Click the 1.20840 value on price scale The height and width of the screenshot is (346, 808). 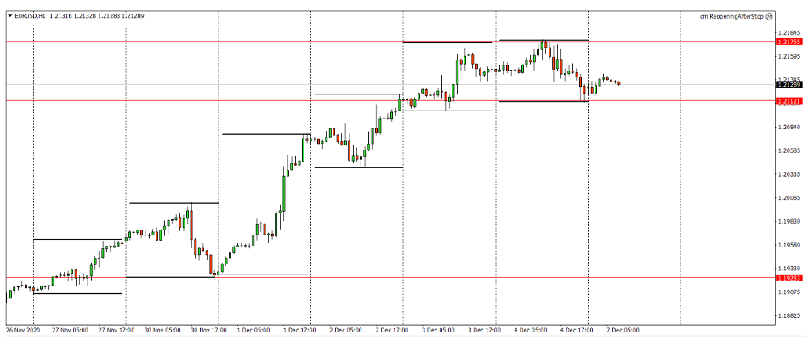click(x=788, y=128)
